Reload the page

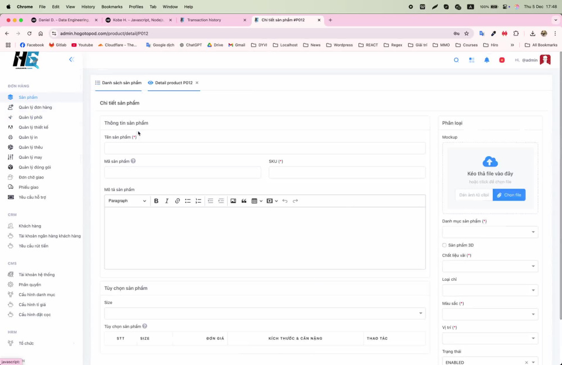[29, 33]
